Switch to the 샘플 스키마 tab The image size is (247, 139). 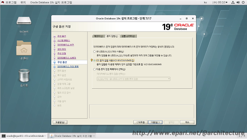128,36
